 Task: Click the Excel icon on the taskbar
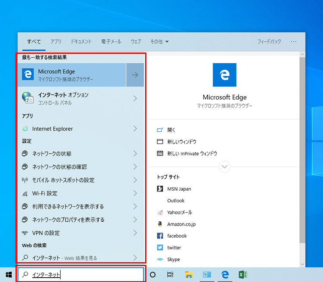(x=243, y=275)
